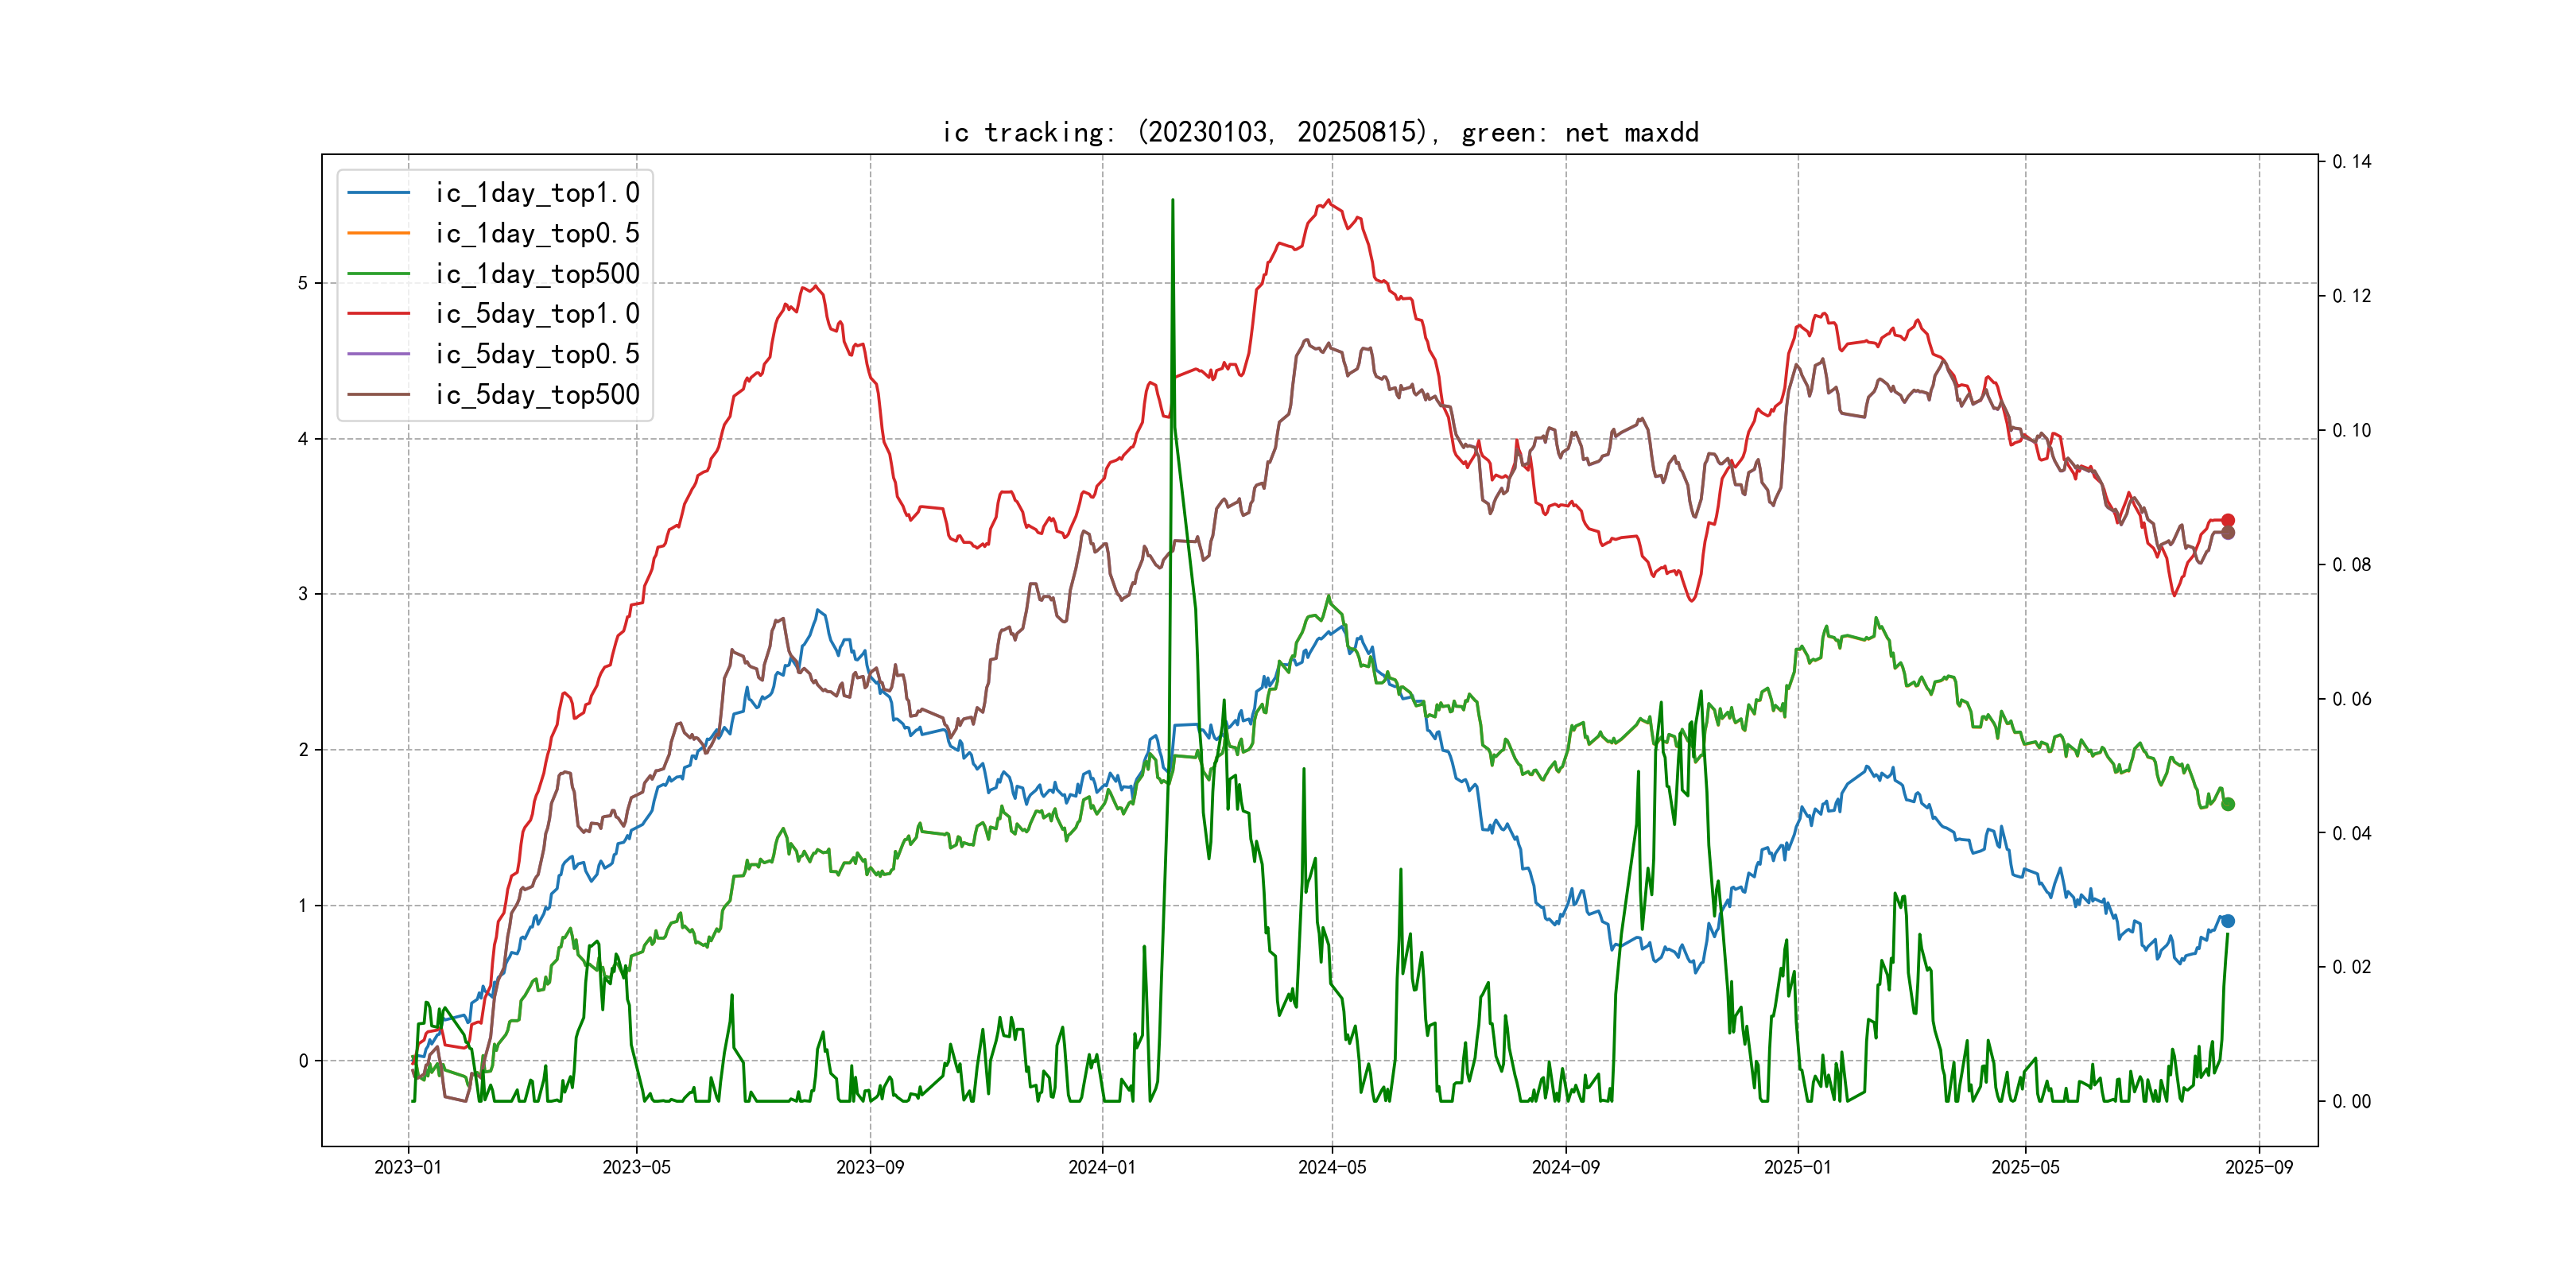The image size is (2576, 1288).
Task: Click the red legend line swatch
Action: [x=379, y=314]
